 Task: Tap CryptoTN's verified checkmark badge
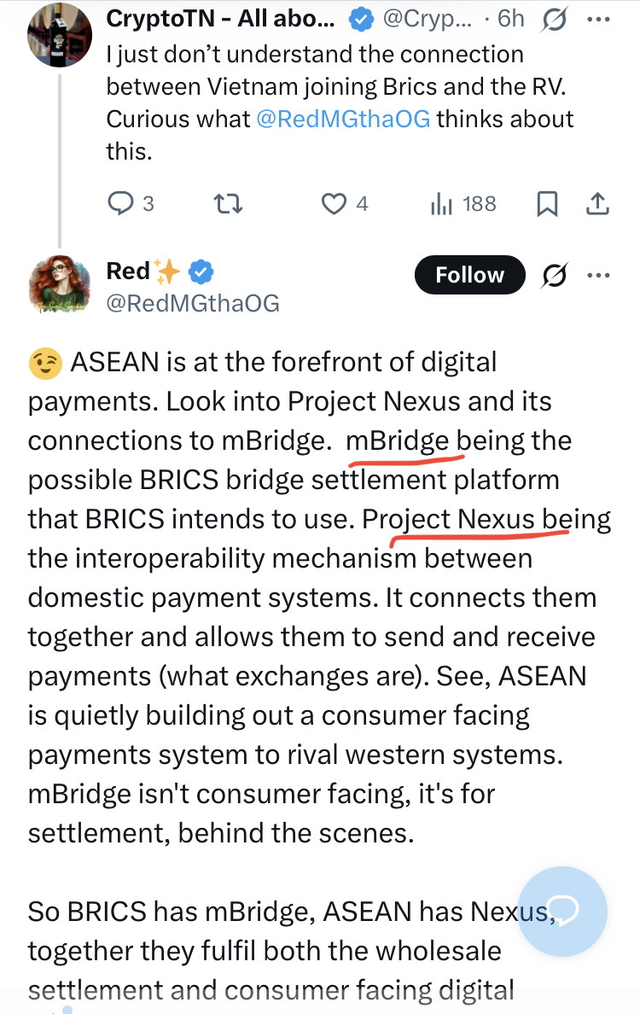[x=358, y=18]
